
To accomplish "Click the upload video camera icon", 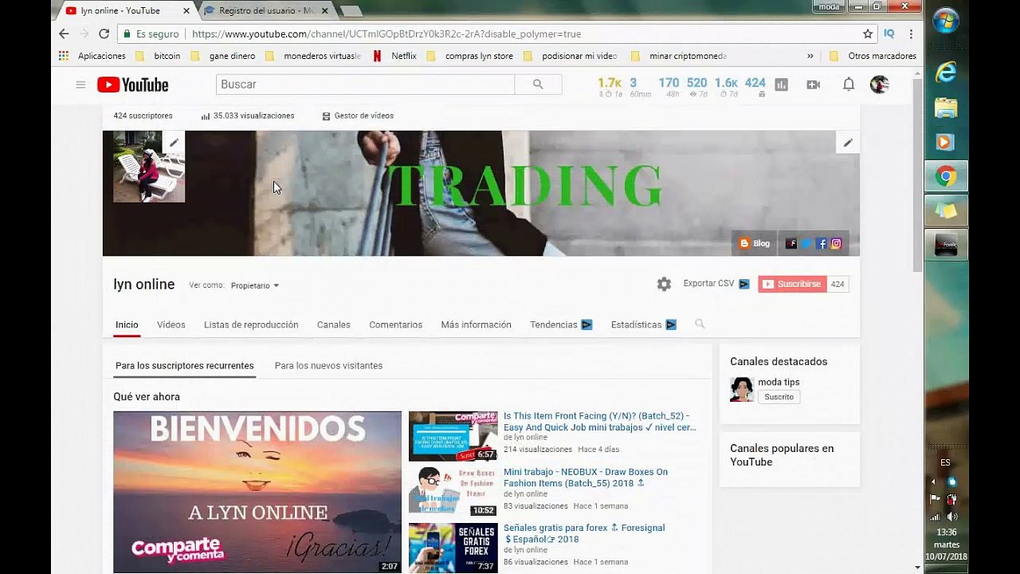I will [x=813, y=85].
